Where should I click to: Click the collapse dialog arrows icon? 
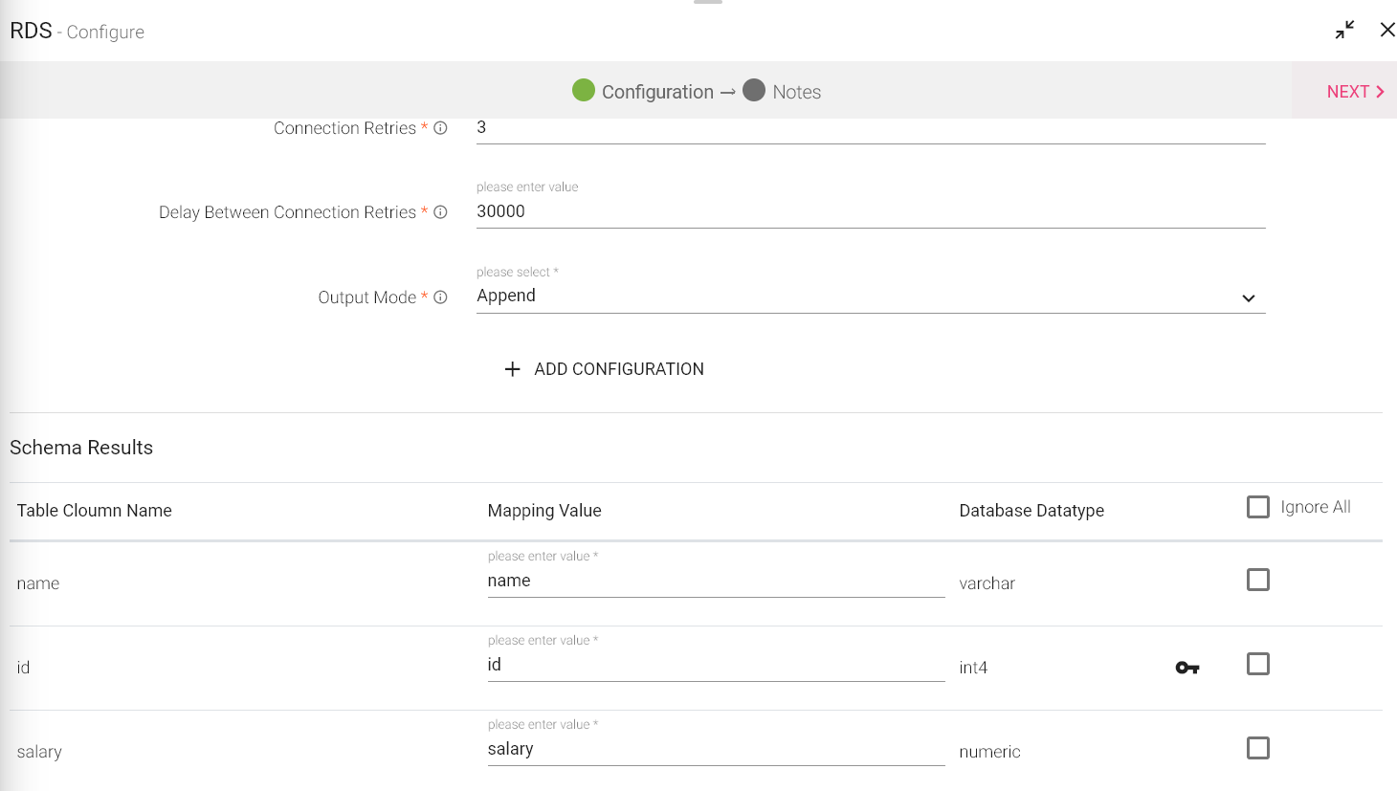(1344, 30)
